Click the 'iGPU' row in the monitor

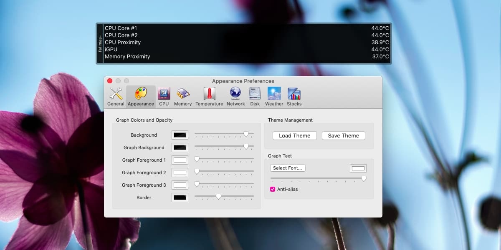click(x=247, y=50)
